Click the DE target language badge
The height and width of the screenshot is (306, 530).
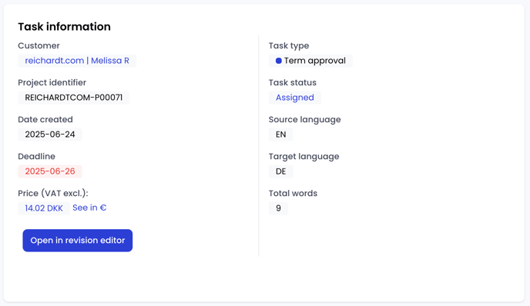(281, 171)
